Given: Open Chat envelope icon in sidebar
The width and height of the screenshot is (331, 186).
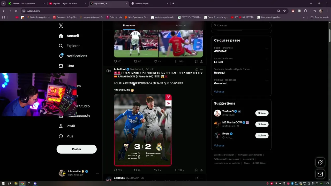Looking at the screenshot, I should pos(61,66).
